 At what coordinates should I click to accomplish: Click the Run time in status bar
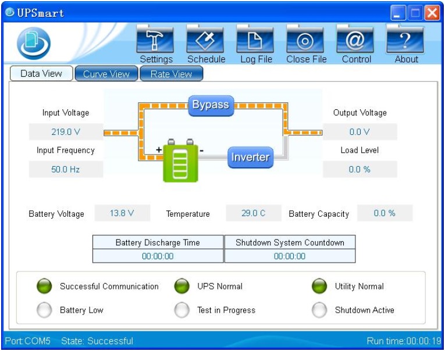pyautogui.click(x=404, y=341)
